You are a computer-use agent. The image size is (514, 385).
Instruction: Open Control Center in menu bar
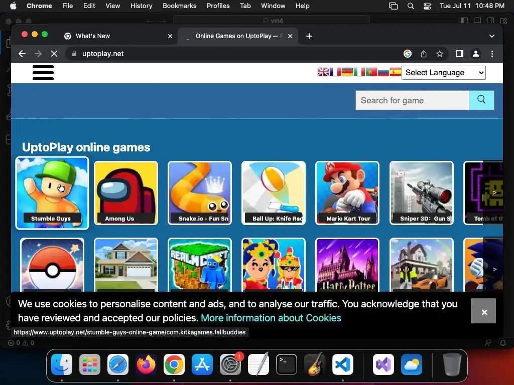coord(427,6)
